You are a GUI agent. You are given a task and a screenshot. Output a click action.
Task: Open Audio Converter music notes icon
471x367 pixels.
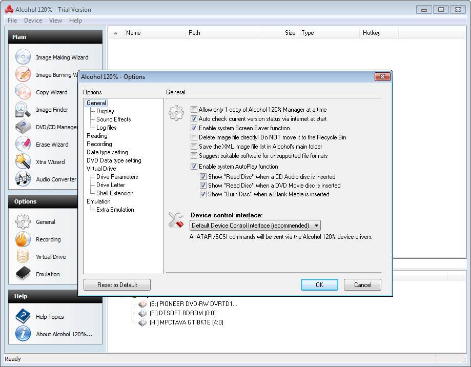pyautogui.click(x=23, y=179)
